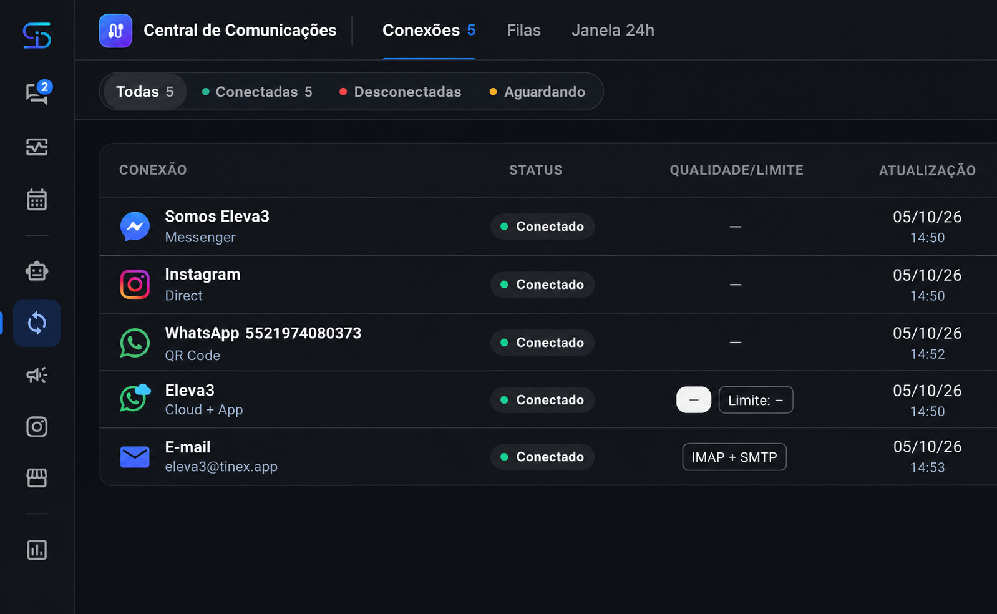
Task: Click the Limite badge in Eleva3 row
Action: point(756,400)
